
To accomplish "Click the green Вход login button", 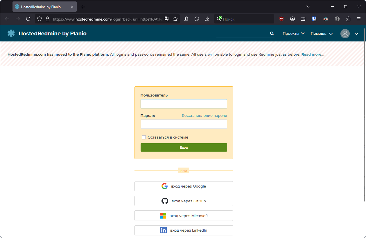I will coord(184,148).
